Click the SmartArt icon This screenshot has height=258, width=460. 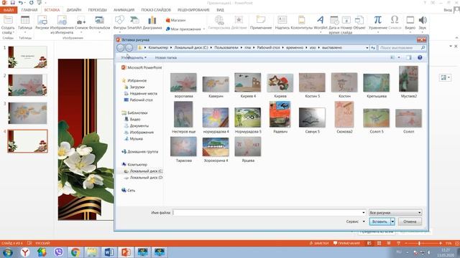pos(134,23)
